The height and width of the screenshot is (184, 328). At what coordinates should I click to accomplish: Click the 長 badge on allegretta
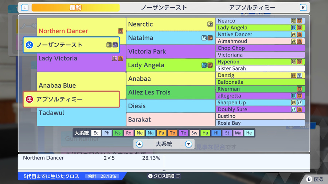pos(293,96)
